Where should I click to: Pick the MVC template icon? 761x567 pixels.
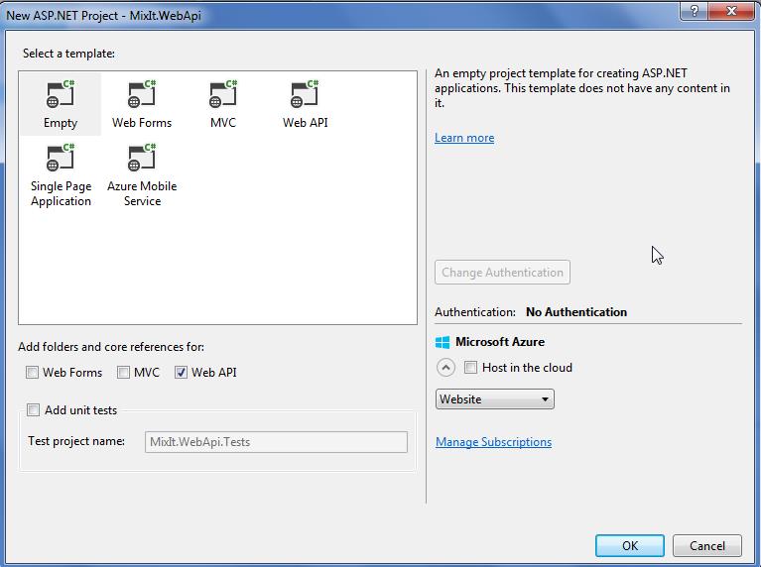[223, 94]
